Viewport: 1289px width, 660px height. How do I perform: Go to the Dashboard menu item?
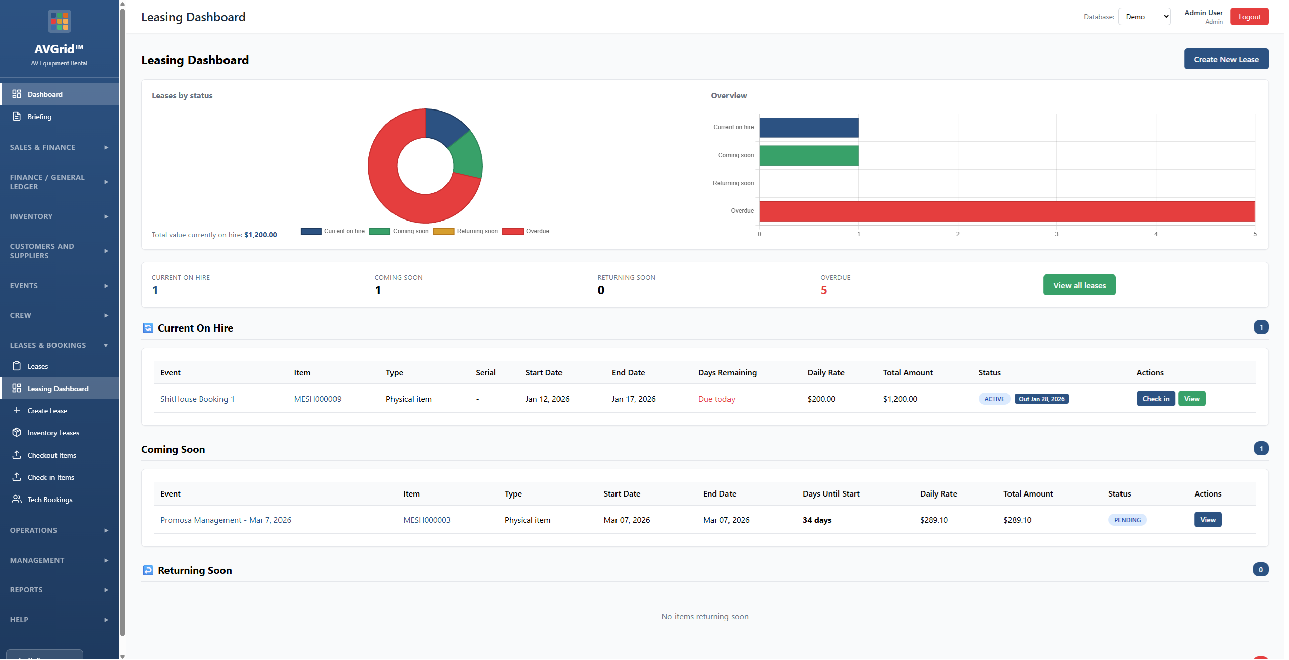pyautogui.click(x=45, y=94)
